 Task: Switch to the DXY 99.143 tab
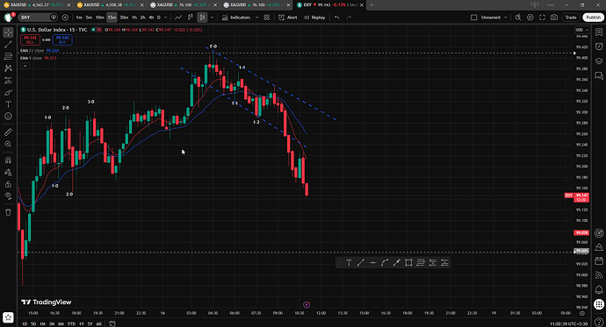click(x=330, y=5)
